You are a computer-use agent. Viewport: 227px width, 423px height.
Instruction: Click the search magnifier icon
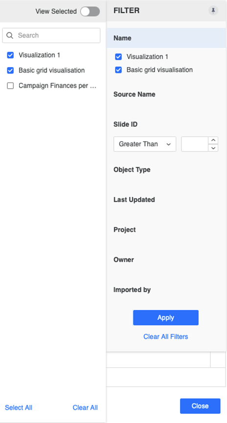10,35
